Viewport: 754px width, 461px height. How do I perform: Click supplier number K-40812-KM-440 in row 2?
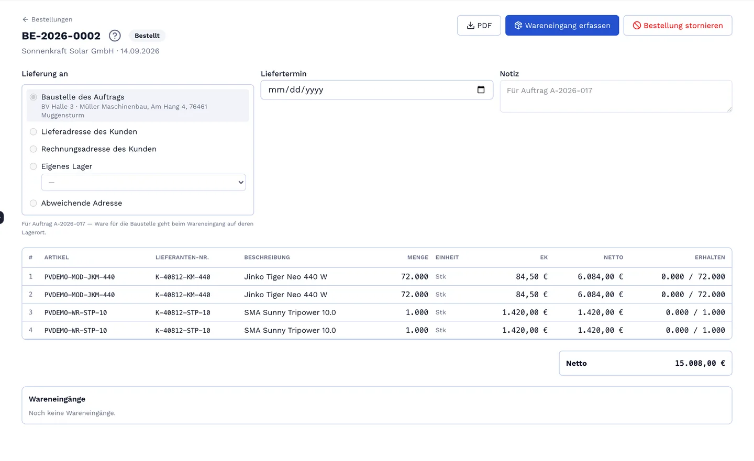[x=183, y=295]
